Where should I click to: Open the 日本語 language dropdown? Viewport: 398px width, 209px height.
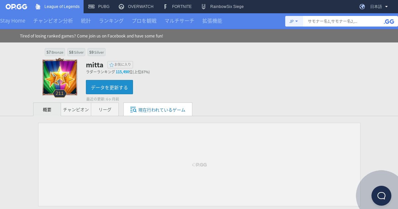[379, 7]
